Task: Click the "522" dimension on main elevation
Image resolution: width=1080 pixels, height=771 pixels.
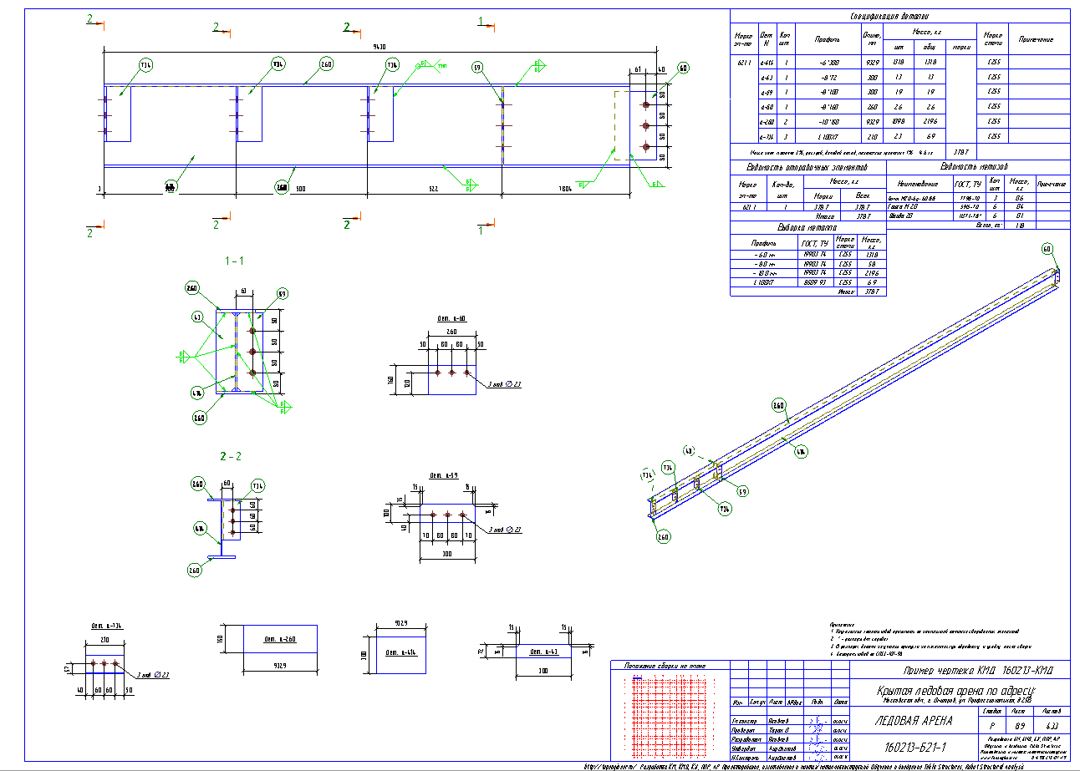Action: point(434,190)
